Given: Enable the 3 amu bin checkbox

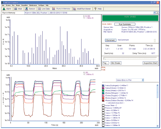Looking at the screenshot, I should 103,113.
